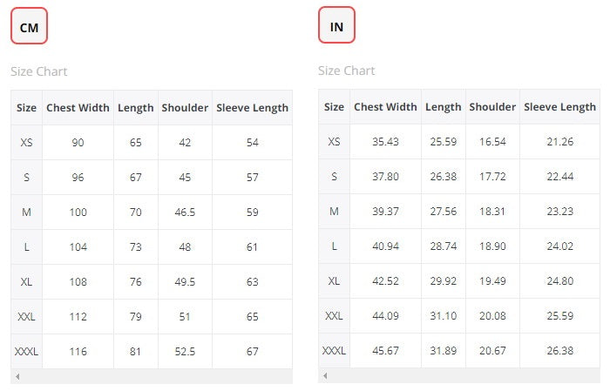This screenshot has width=610, height=391.
Task: Click left scroll arrow under IN table
Action: pos(325,376)
